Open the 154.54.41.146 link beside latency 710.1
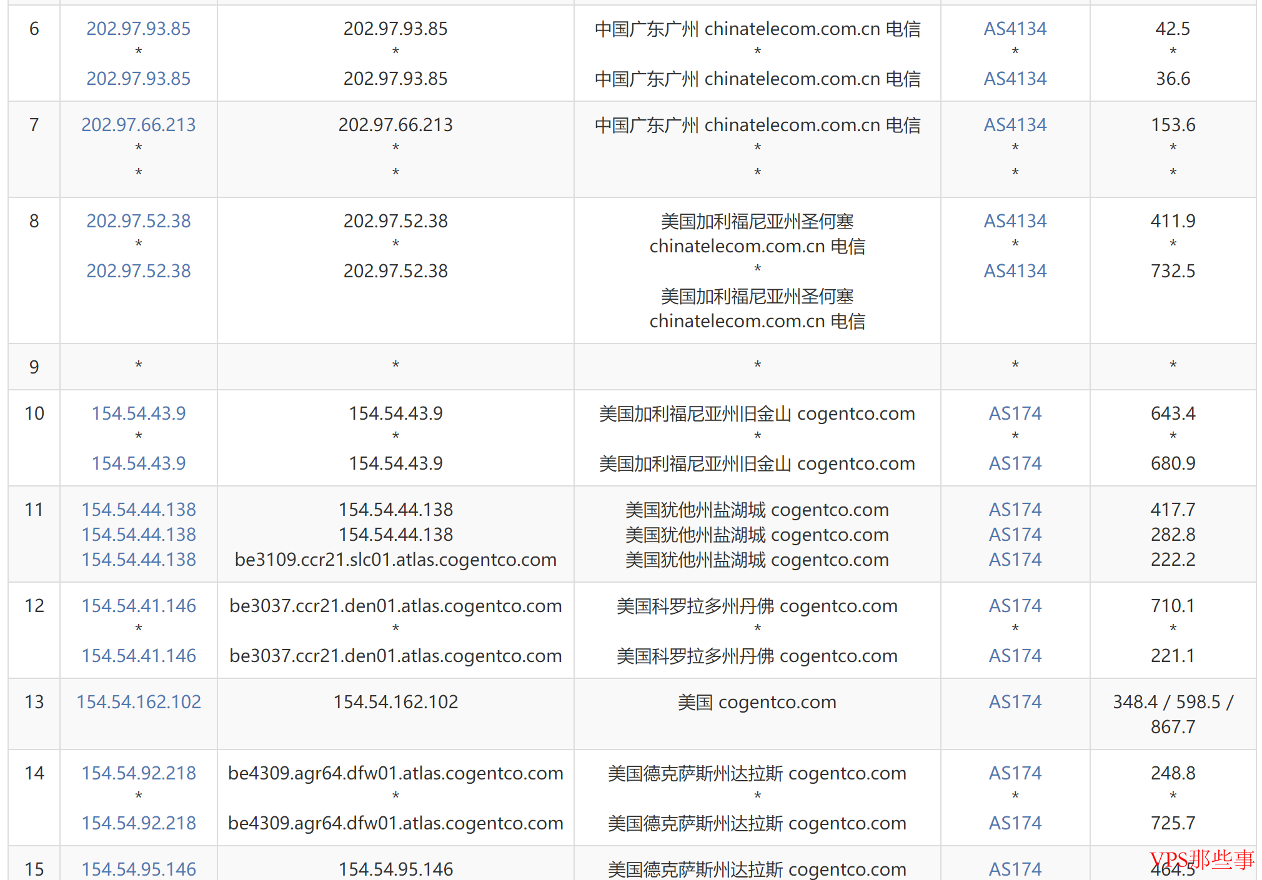Viewport: 1262px width, 880px height. 139,606
